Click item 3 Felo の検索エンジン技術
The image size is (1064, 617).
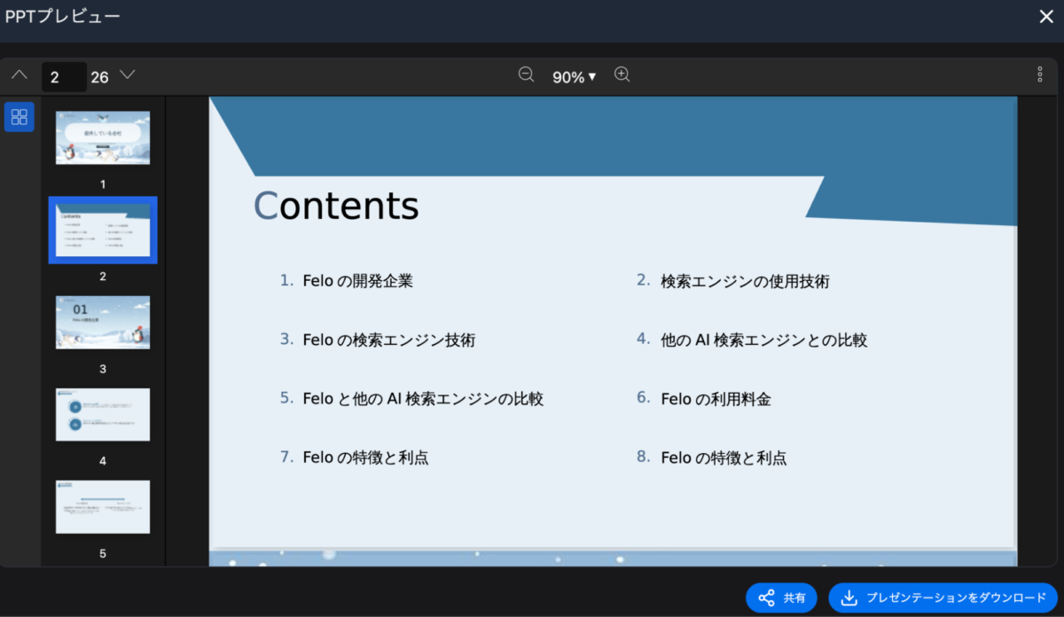378,340
